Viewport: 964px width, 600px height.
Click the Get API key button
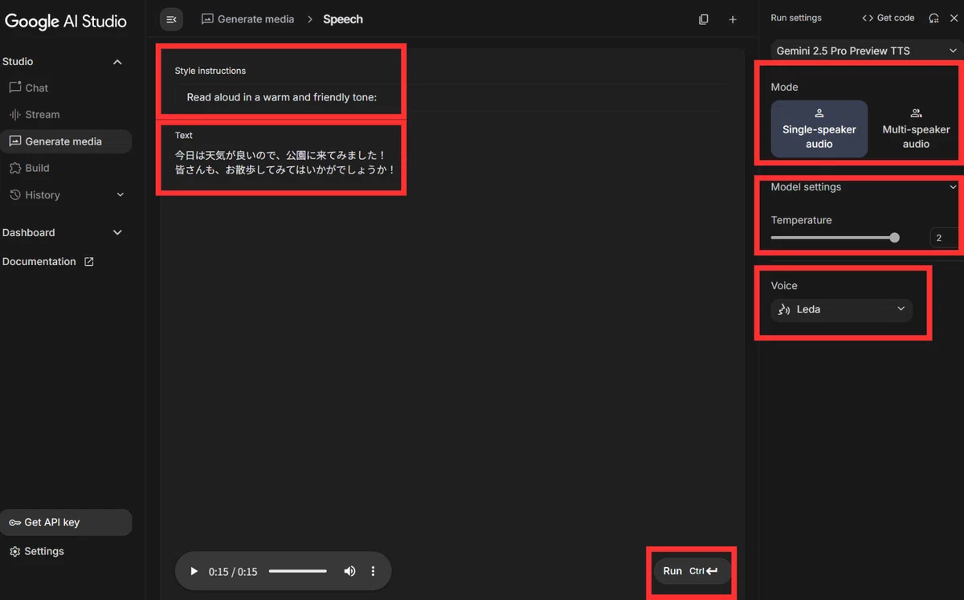point(66,522)
